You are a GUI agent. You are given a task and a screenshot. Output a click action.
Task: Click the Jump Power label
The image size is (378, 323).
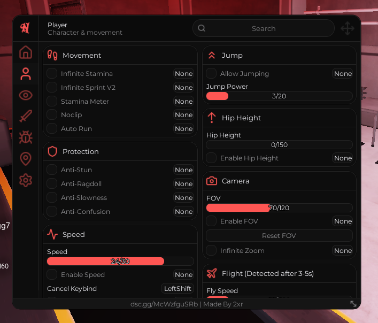point(227,86)
